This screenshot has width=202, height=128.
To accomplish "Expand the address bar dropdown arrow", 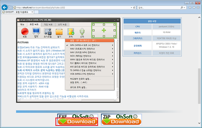I will pos(131,8).
